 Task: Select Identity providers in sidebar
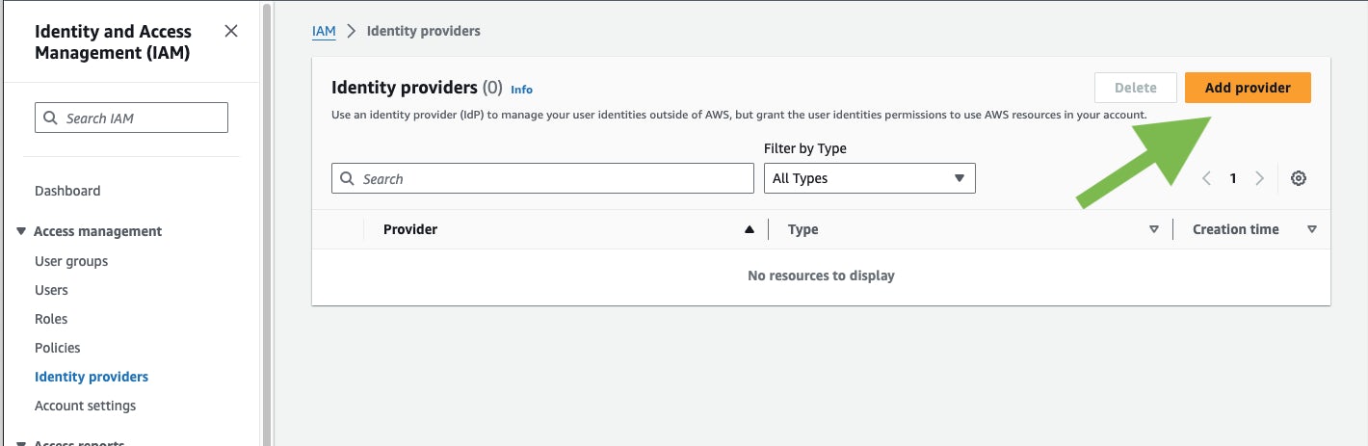click(92, 377)
